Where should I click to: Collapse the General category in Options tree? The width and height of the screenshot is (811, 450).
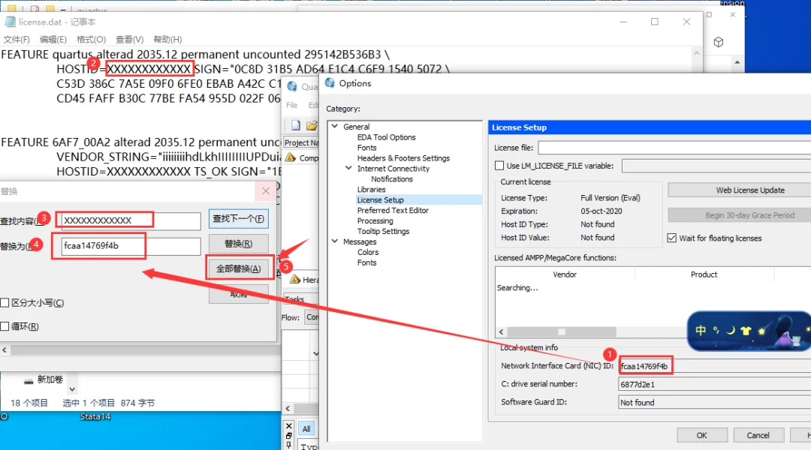pyautogui.click(x=335, y=126)
